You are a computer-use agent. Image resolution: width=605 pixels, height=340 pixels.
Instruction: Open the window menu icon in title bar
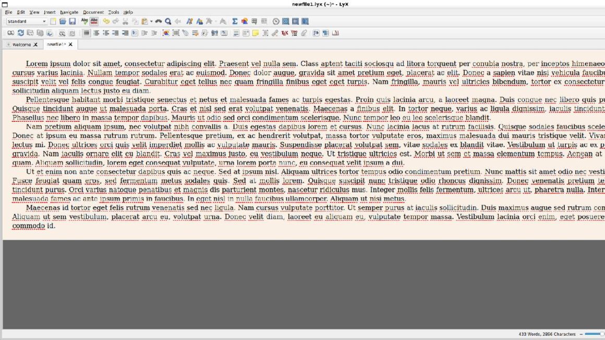(x=5, y=4)
